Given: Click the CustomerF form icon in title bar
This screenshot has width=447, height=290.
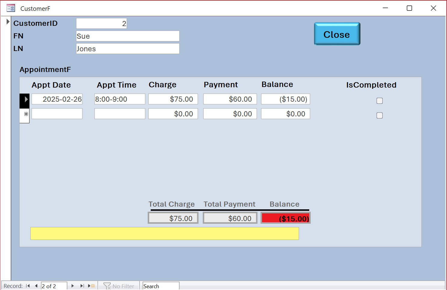Looking at the screenshot, I should [11, 8].
